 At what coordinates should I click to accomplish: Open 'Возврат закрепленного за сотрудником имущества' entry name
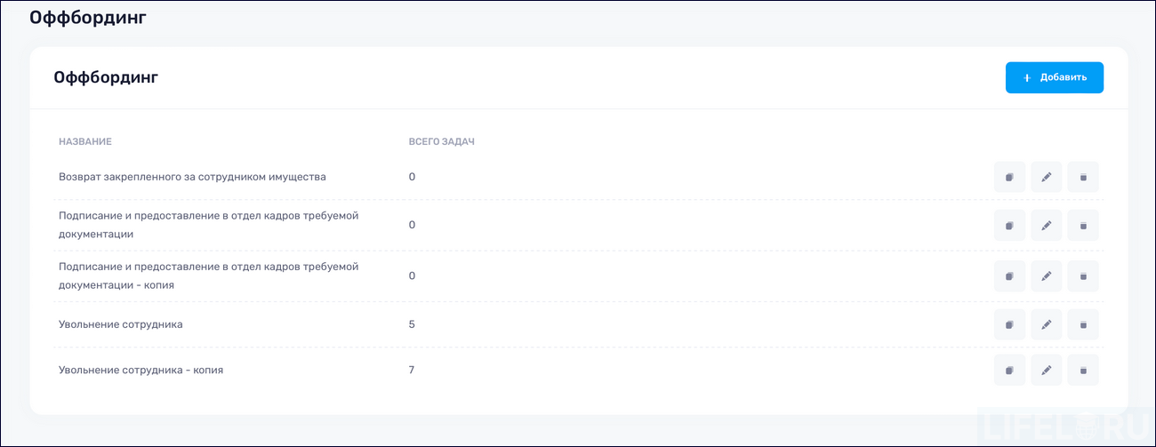click(x=192, y=177)
